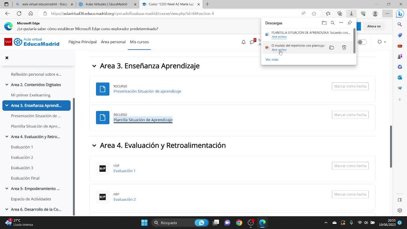The image size is (407, 229).
Task: Close the course index sidebar
Action: pos(7,58)
